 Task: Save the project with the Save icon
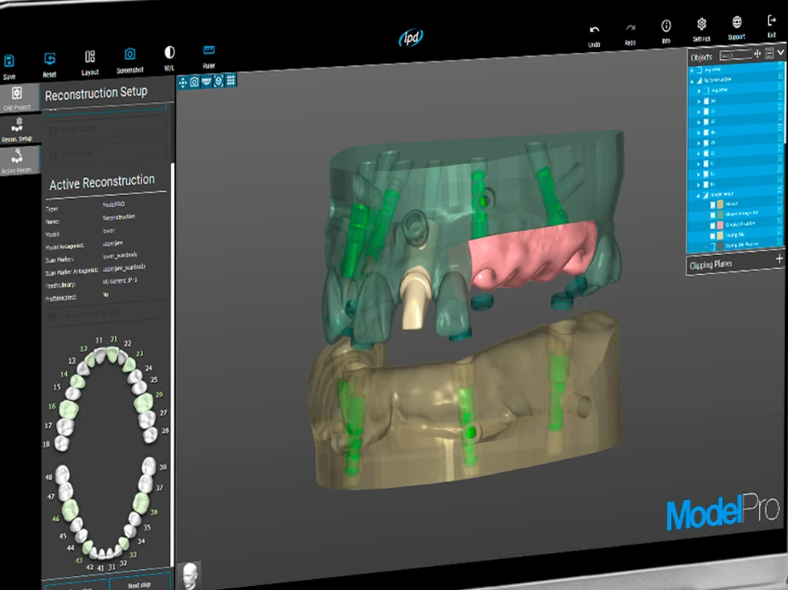9,61
